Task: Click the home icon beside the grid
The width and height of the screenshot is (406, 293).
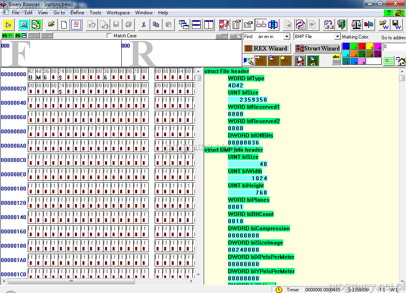Action: click(401, 61)
